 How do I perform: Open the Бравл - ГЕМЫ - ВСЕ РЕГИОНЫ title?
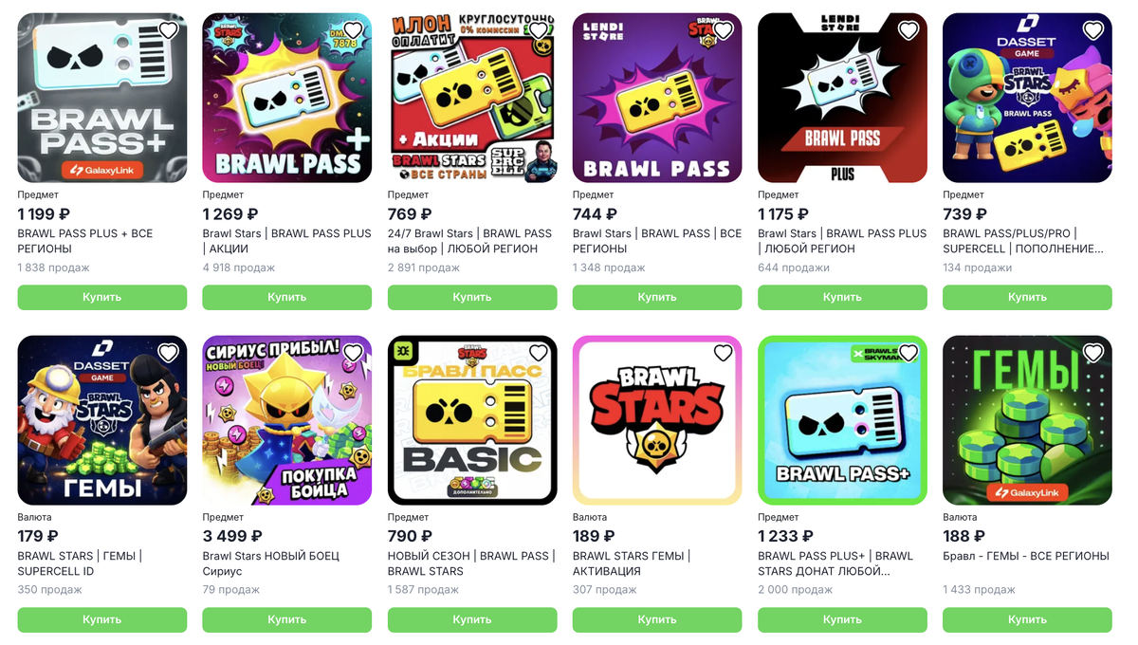pos(1025,556)
